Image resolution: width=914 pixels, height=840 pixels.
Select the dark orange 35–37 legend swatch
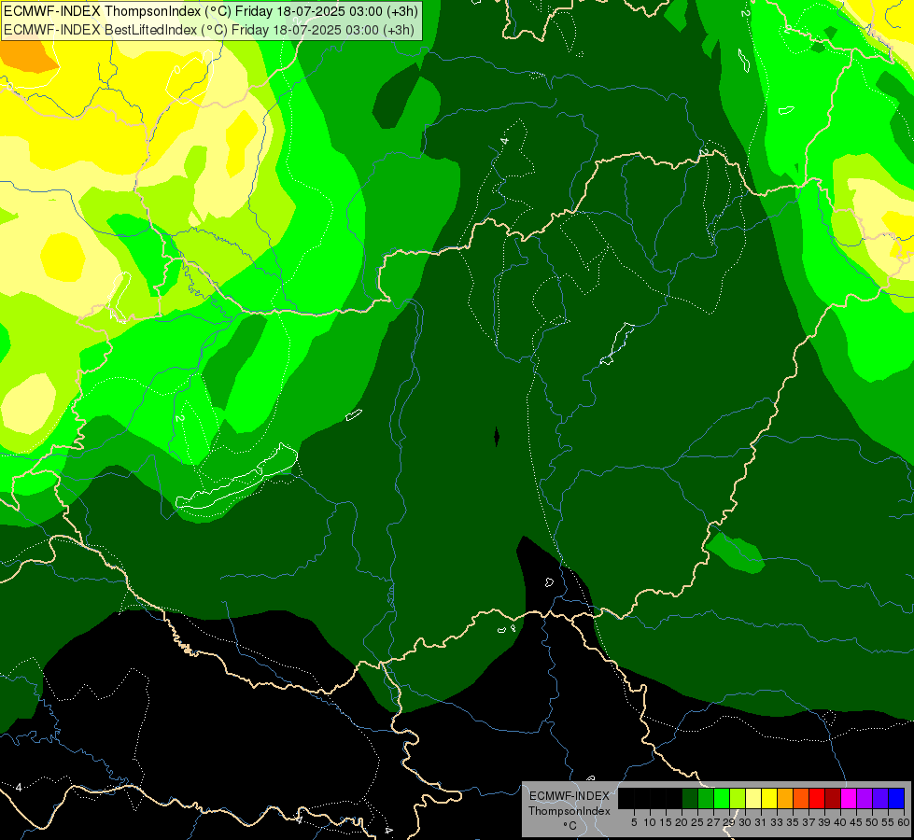point(801,798)
